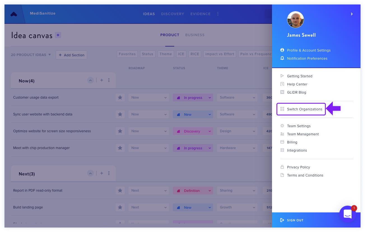
Task: Favorite the Customer usage data export idea
Action: 120,98
